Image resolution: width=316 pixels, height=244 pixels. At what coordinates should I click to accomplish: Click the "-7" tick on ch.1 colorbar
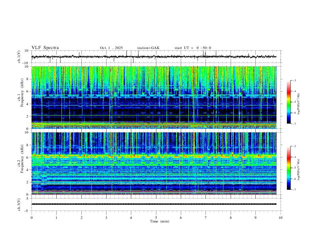[294, 124]
